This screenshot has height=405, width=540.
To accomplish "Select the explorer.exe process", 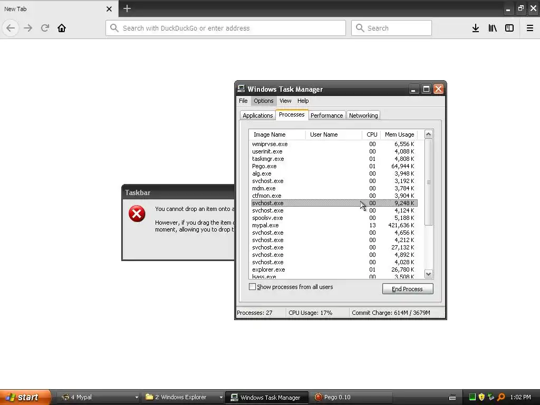I will (334, 269).
